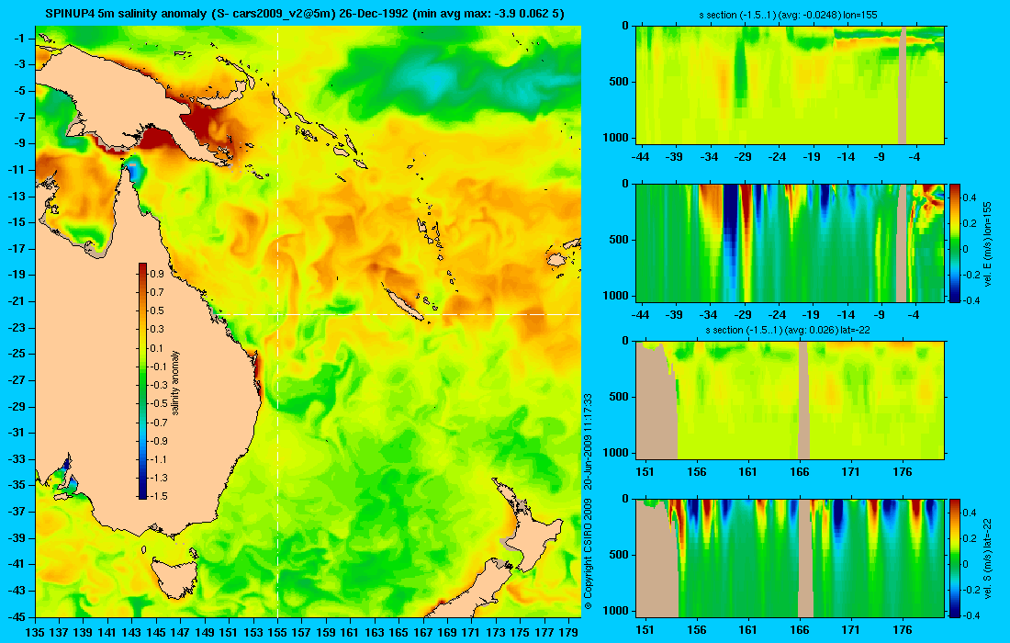Click the -33 label on the map latitude axis
This screenshot has height=643, width=1010.
click(x=18, y=458)
